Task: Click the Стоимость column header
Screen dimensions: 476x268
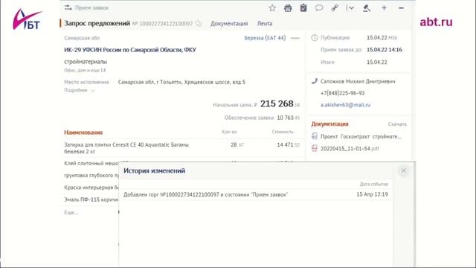Action: [x=283, y=132]
